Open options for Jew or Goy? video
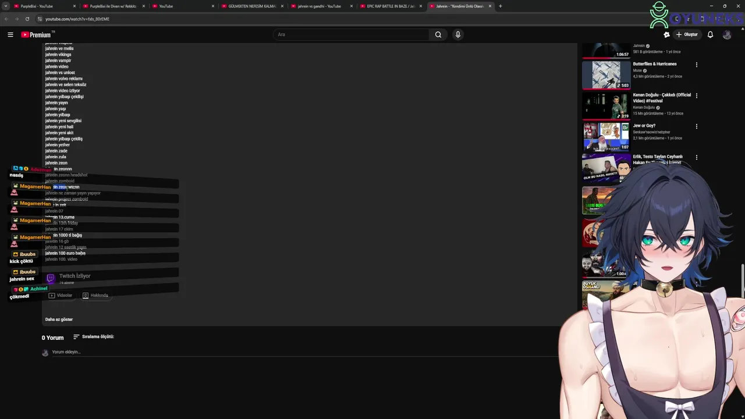The image size is (745, 419). tap(696, 126)
